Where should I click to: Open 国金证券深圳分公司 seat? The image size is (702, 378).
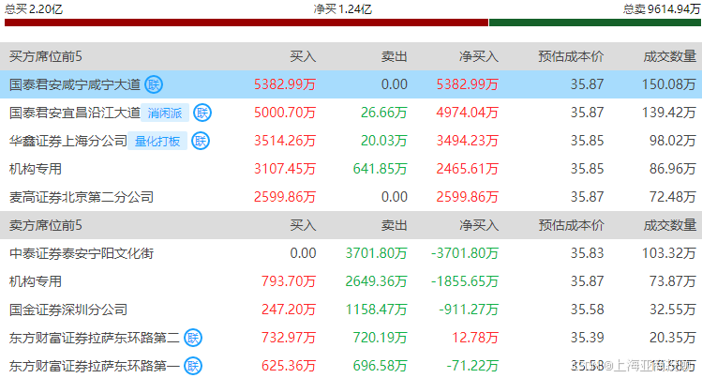pos(68,310)
